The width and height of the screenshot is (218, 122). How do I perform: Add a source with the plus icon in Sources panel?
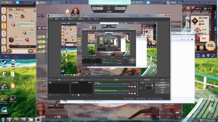tap(72, 95)
